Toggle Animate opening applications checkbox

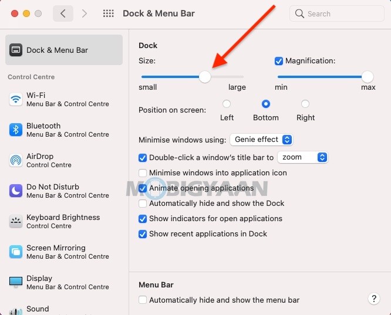(x=143, y=188)
